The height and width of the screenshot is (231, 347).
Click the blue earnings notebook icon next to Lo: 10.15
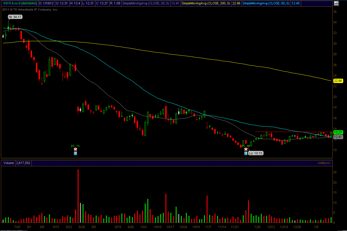(246, 153)
